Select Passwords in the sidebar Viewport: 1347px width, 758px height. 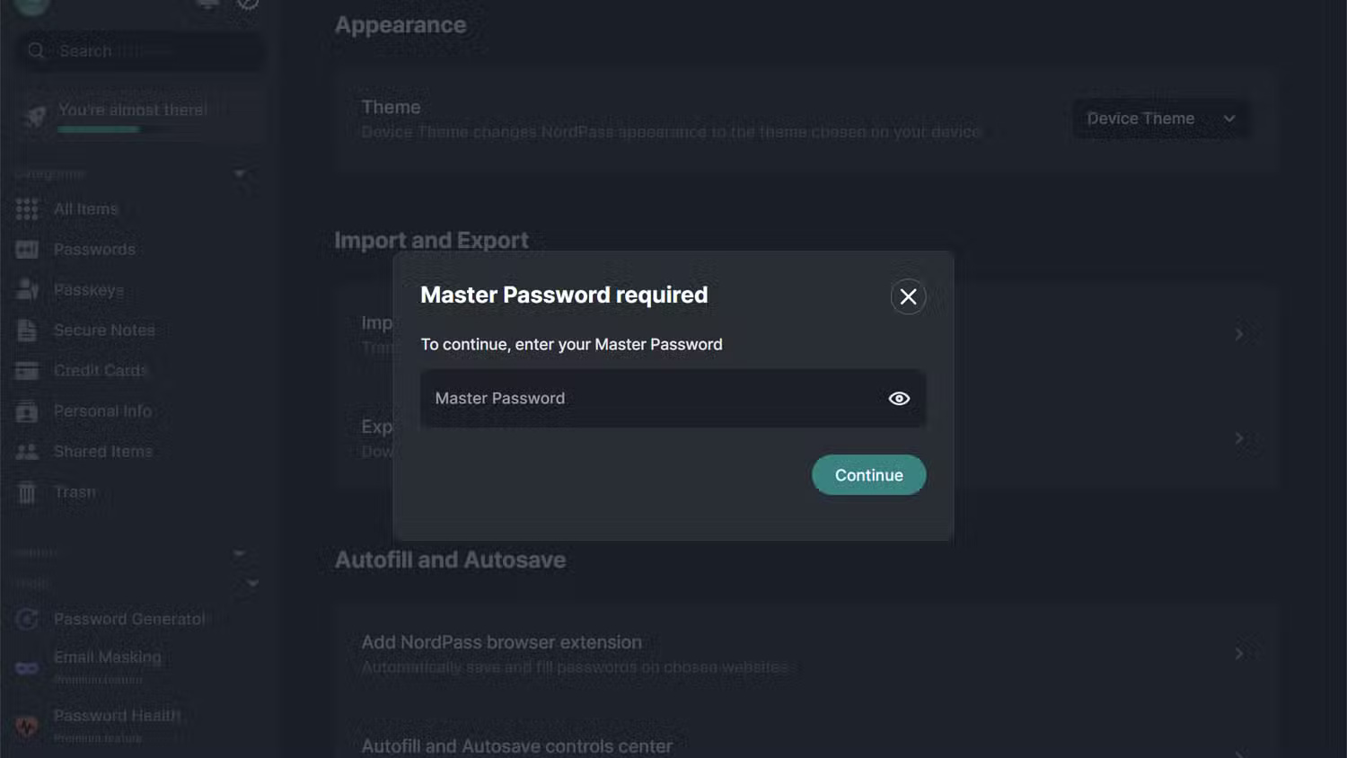click(x=94, y=249)
